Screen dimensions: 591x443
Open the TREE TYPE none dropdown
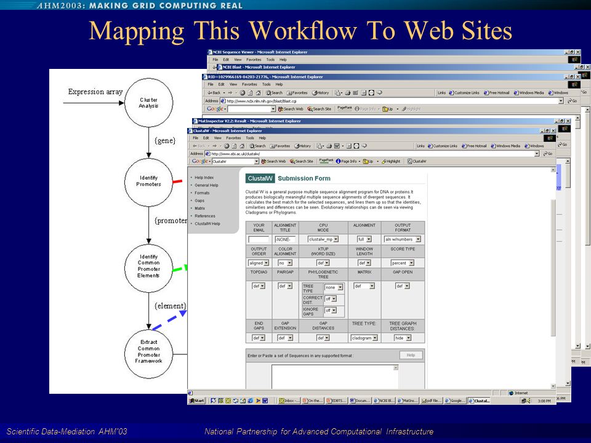334,287
